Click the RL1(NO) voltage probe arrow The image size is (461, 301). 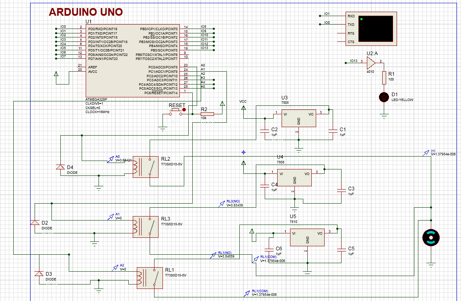pyautogui.click(x=213, y=256)
